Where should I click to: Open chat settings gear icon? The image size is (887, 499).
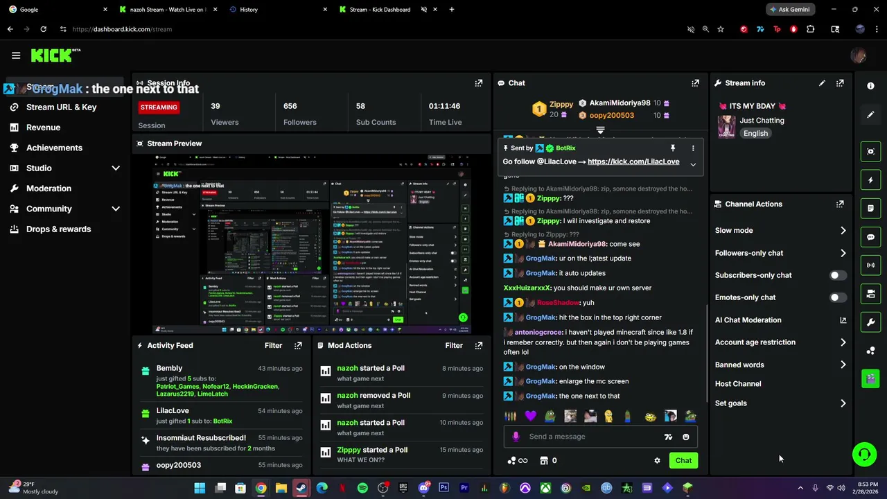pyautogui.click(x=657, y=460)
